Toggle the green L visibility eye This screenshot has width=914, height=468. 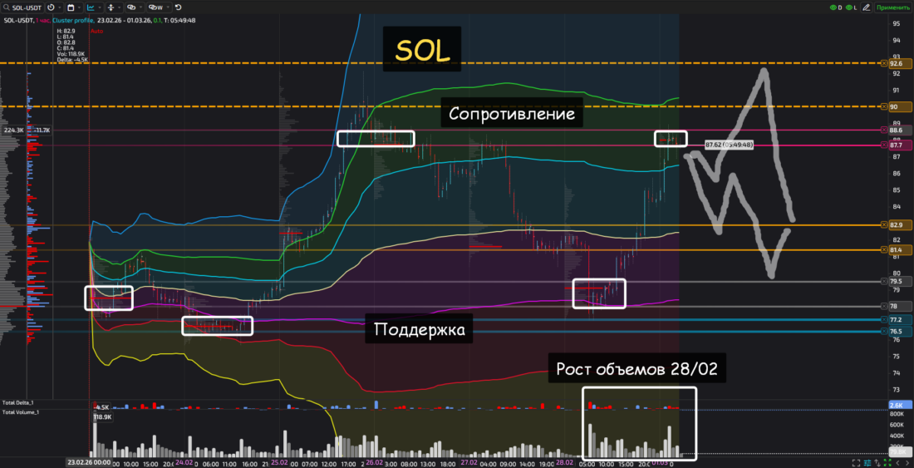[851, 7]
